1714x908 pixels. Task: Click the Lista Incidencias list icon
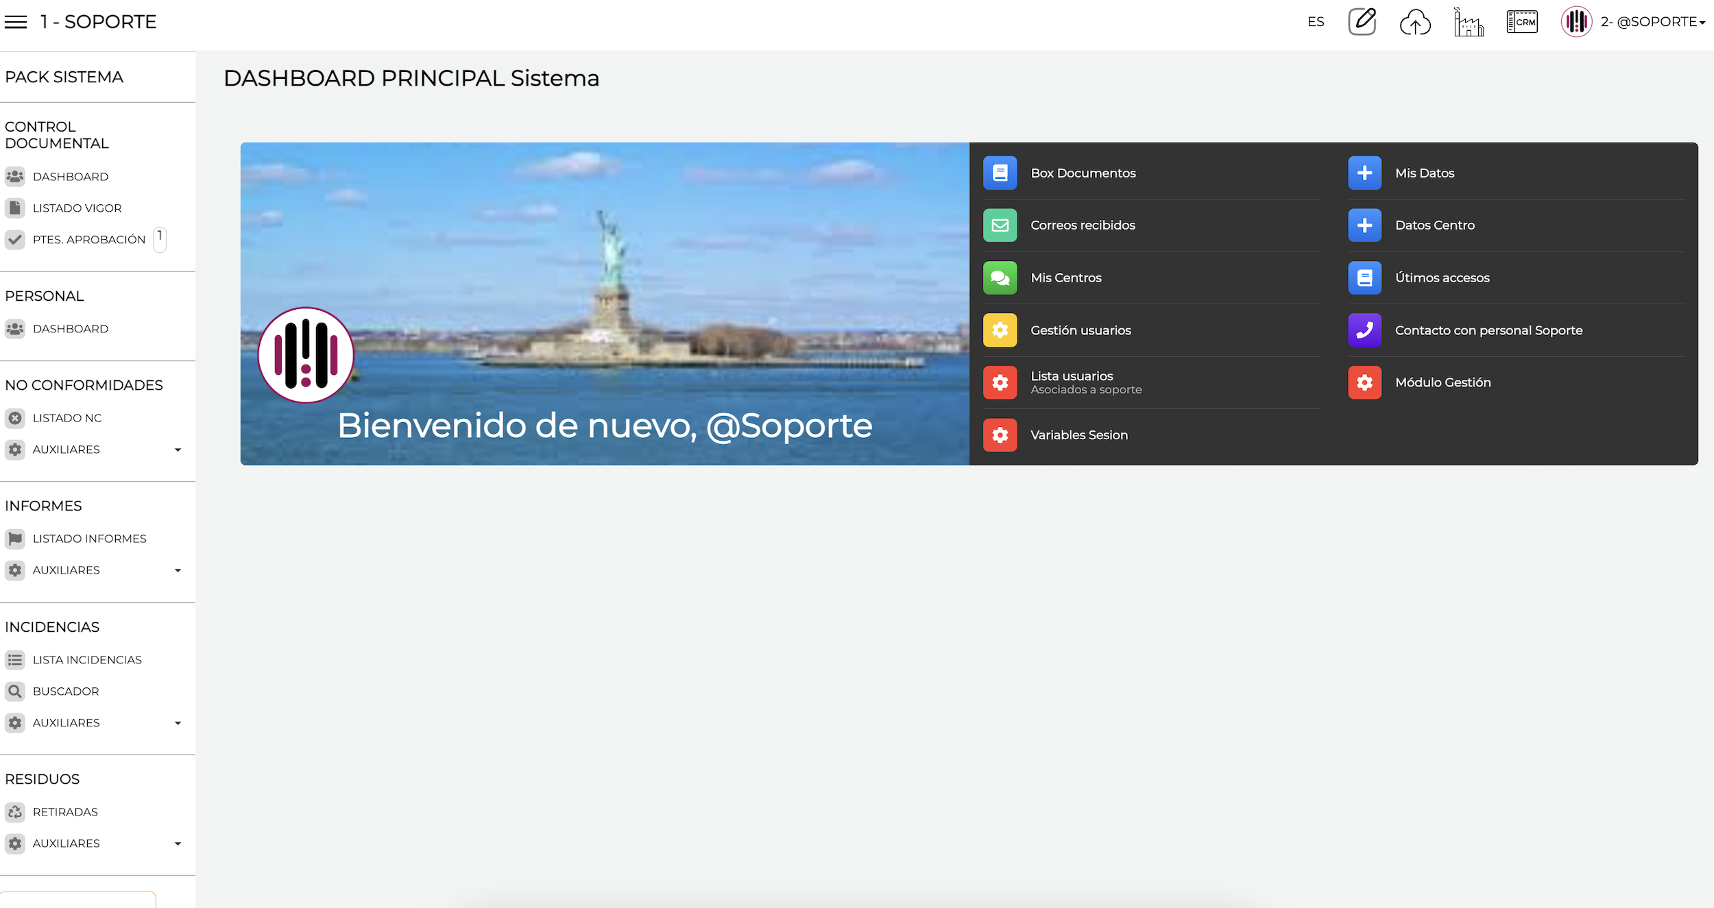click(15, 660)
